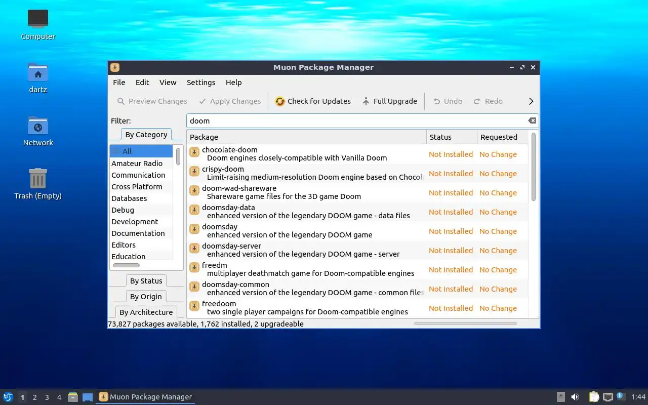
Task: Switch to workspace 4
Action: click(x=59, y=397)
